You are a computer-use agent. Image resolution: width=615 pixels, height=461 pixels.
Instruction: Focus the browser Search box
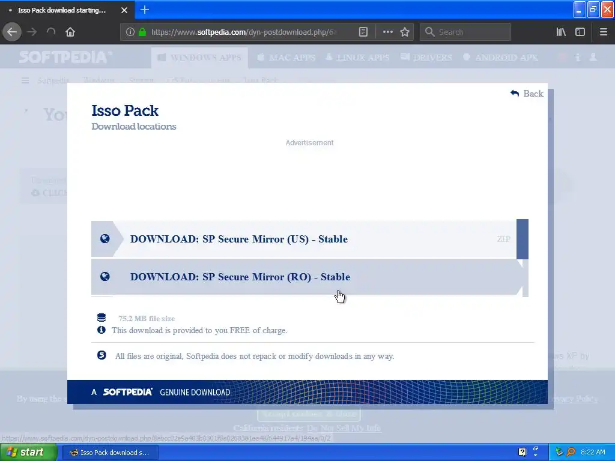tap(465, 32)
